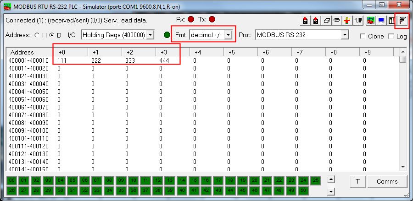
Task: Click the eraser icon to zero values
Action: (x=326, y=20)
